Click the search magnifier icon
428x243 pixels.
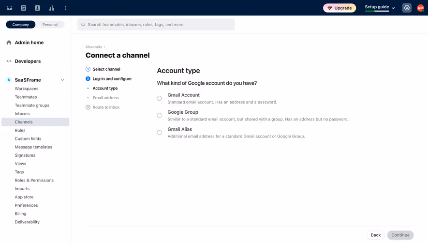tap(83, 25)
